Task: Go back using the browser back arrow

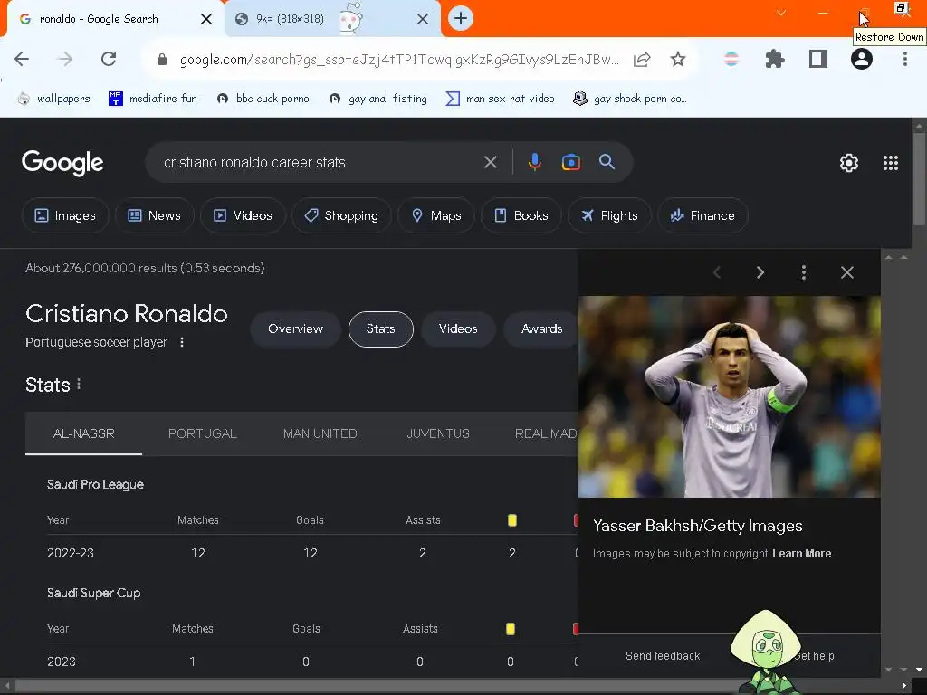Action: point(22,59)
